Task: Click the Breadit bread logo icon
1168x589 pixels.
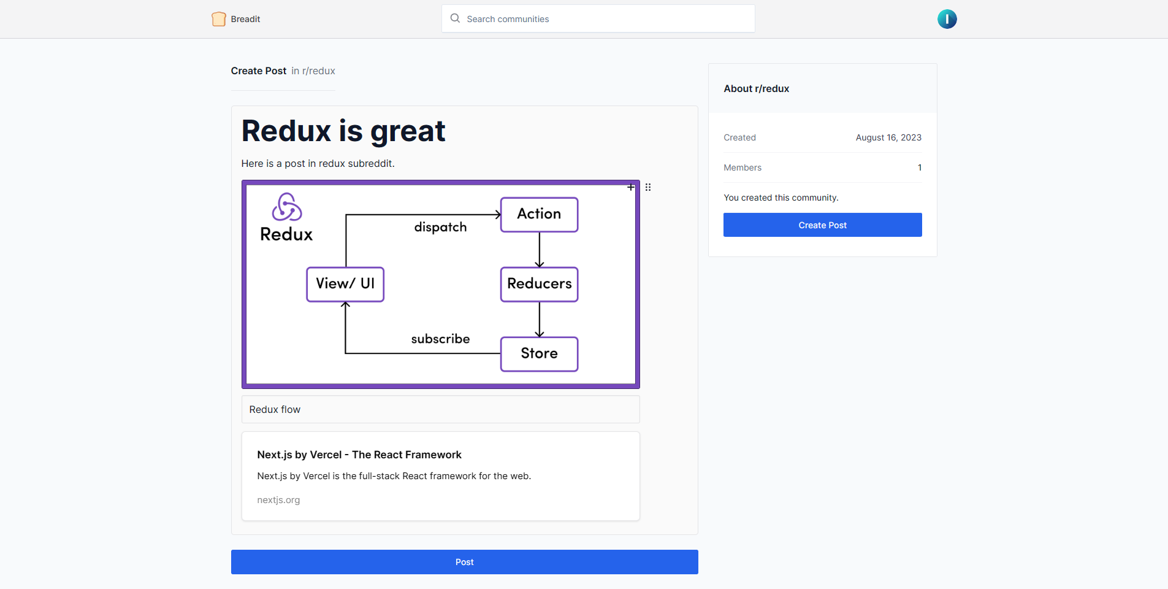Action: [219, 19]
